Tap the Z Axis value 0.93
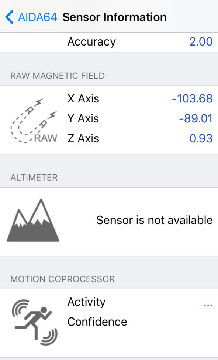218x360 pixels. point(201,139)
